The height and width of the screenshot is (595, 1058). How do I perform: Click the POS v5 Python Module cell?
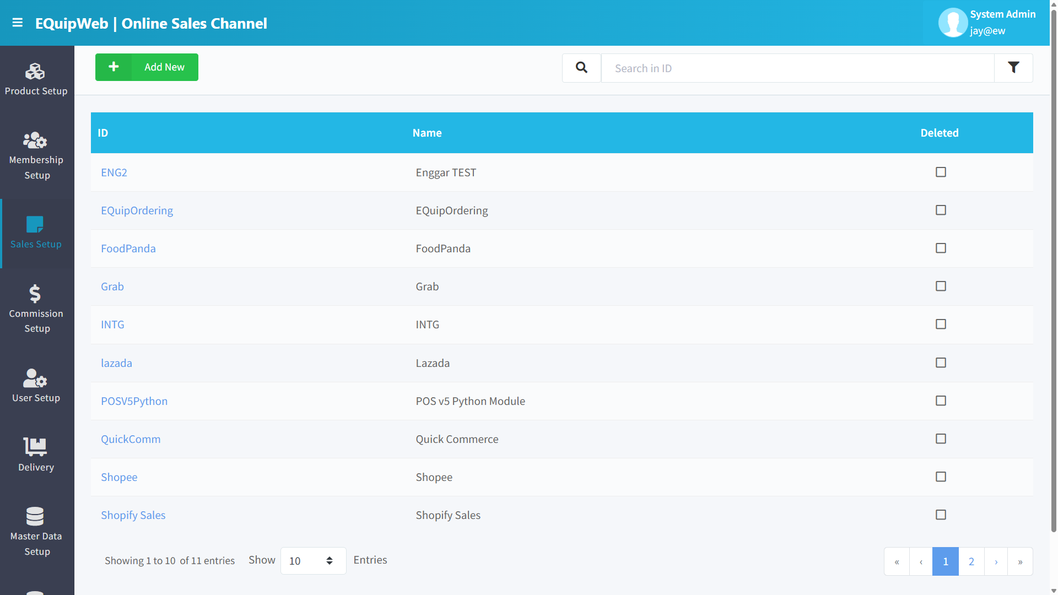coord(470,401)
